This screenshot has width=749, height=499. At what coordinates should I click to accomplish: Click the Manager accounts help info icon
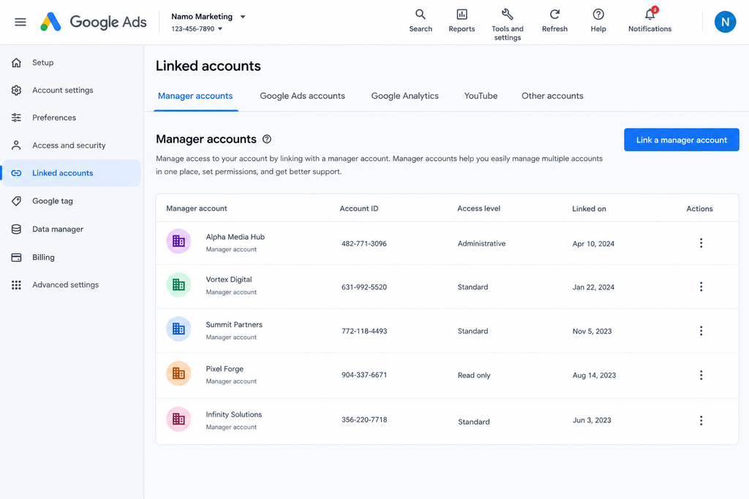coord(267,139)
